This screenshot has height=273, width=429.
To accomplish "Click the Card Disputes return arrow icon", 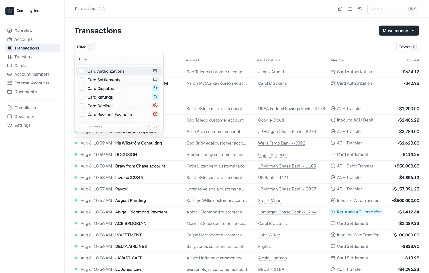I will (155, 88).
